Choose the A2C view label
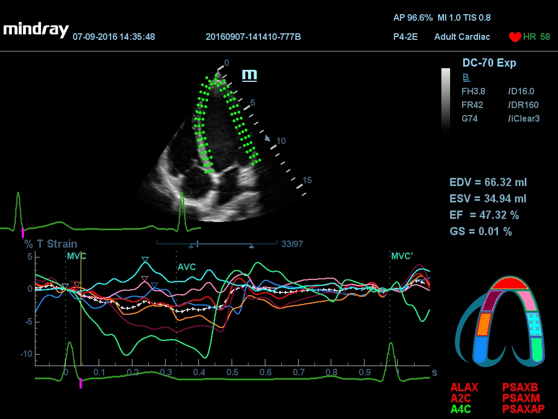Image resolution: width=558 pixels, height=419 pixels. coord(460,398)
